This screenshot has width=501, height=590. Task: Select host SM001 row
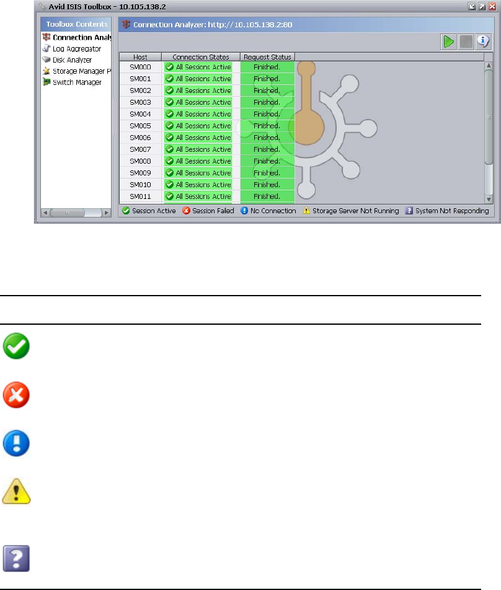click(207, 79)
